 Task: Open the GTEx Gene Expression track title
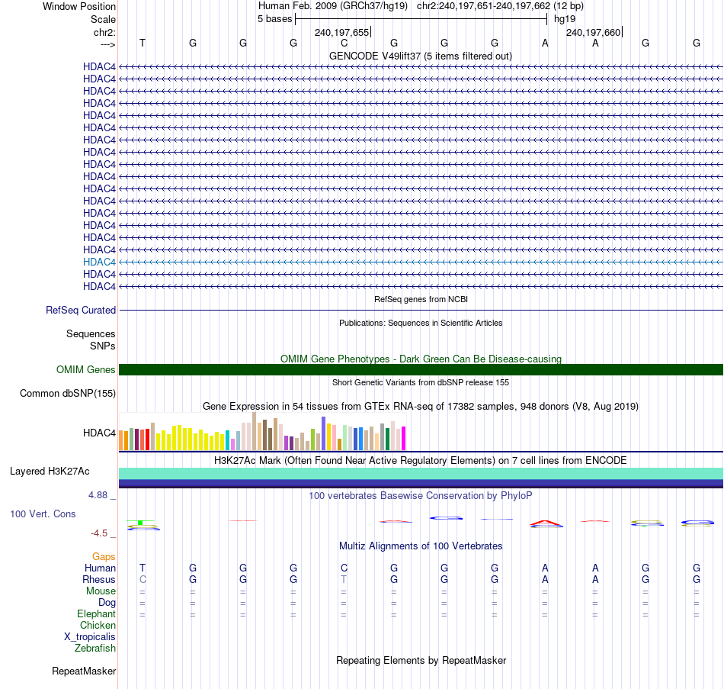(x=421, y=407)
